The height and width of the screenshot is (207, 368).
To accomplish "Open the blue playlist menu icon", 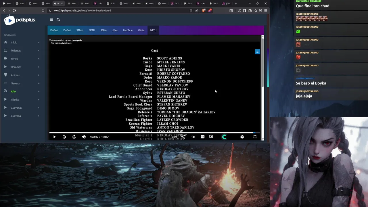I will [x=257, y=52].
